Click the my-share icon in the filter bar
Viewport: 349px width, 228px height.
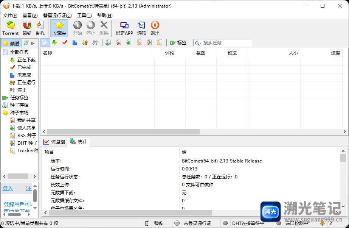click(x=119, y=42)
